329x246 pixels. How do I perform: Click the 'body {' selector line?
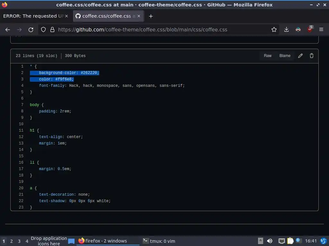click(37, 105)
